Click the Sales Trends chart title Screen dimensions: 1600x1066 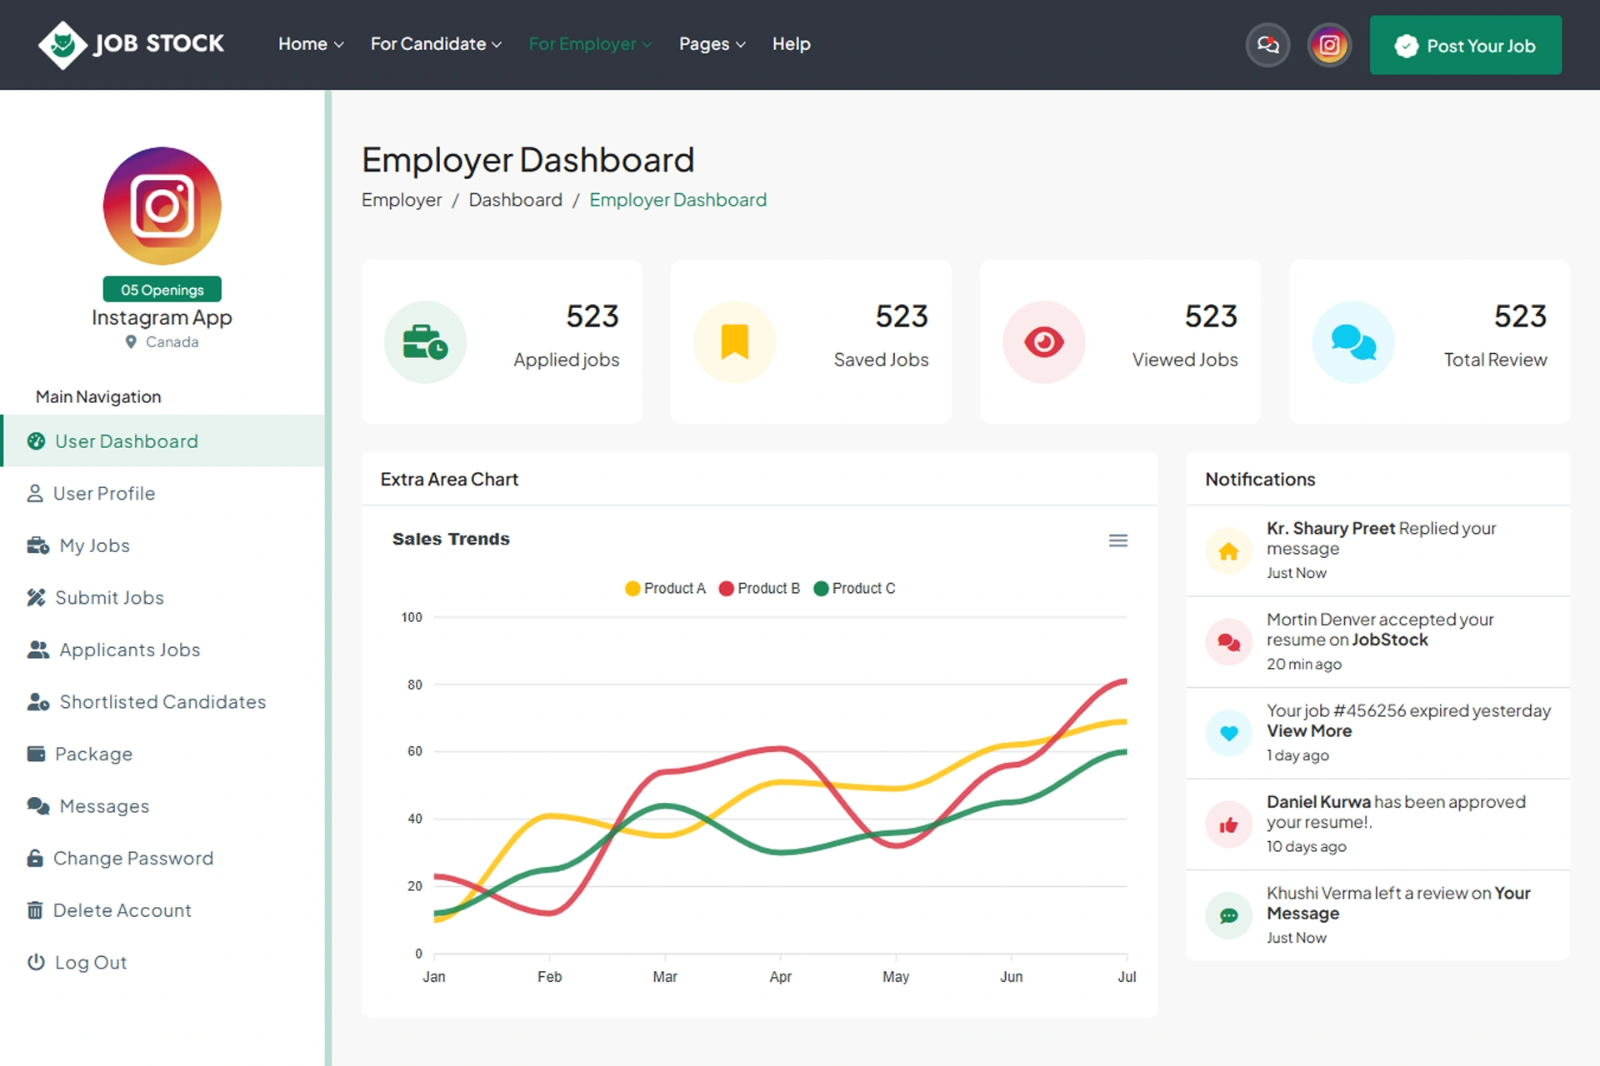[x=451, y=540]
